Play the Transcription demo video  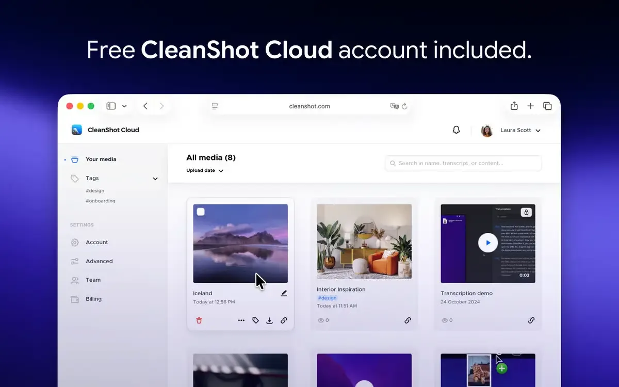click(487, 243)
